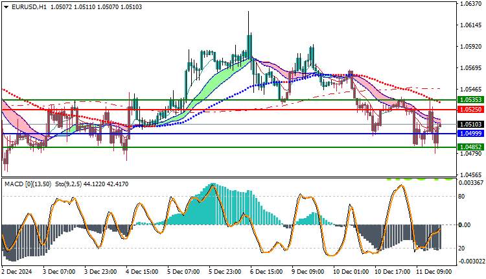Click the 2 Dec 2024 time label
Screen dimensions: 486x279
click(17, 272)
